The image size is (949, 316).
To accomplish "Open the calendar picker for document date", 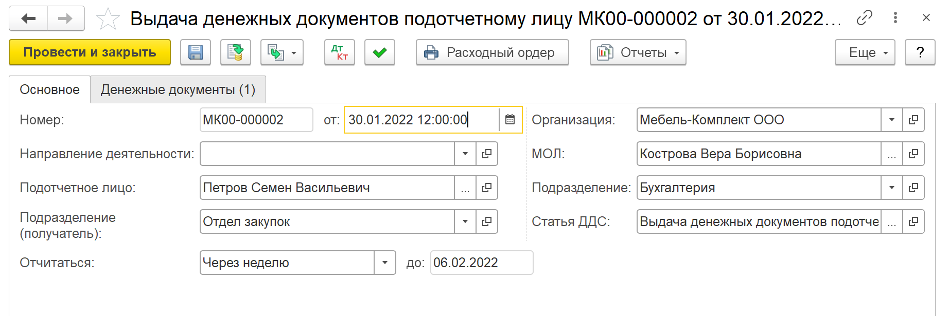I will click(x=510, y=120).
